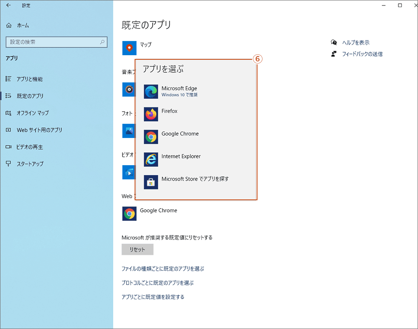Open the フィードバックの送信 link

(362, 54)
